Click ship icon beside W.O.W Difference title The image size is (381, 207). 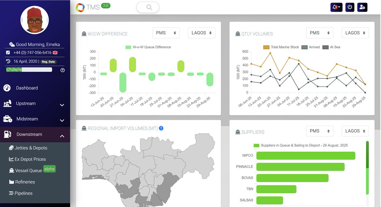84,34
